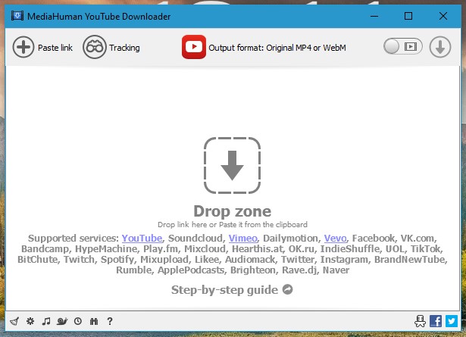
Task: Maximize the MediaHuman YouTube Downloader window
Action: click(x=408, y=16)
